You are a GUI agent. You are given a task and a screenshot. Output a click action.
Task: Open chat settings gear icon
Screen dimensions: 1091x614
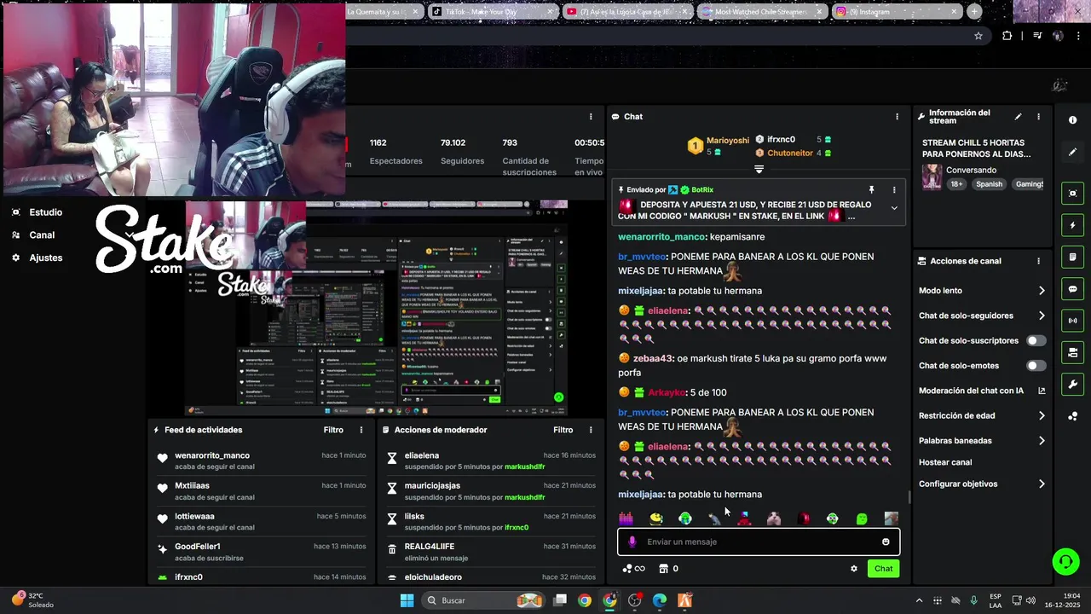[x=853, y=569]
